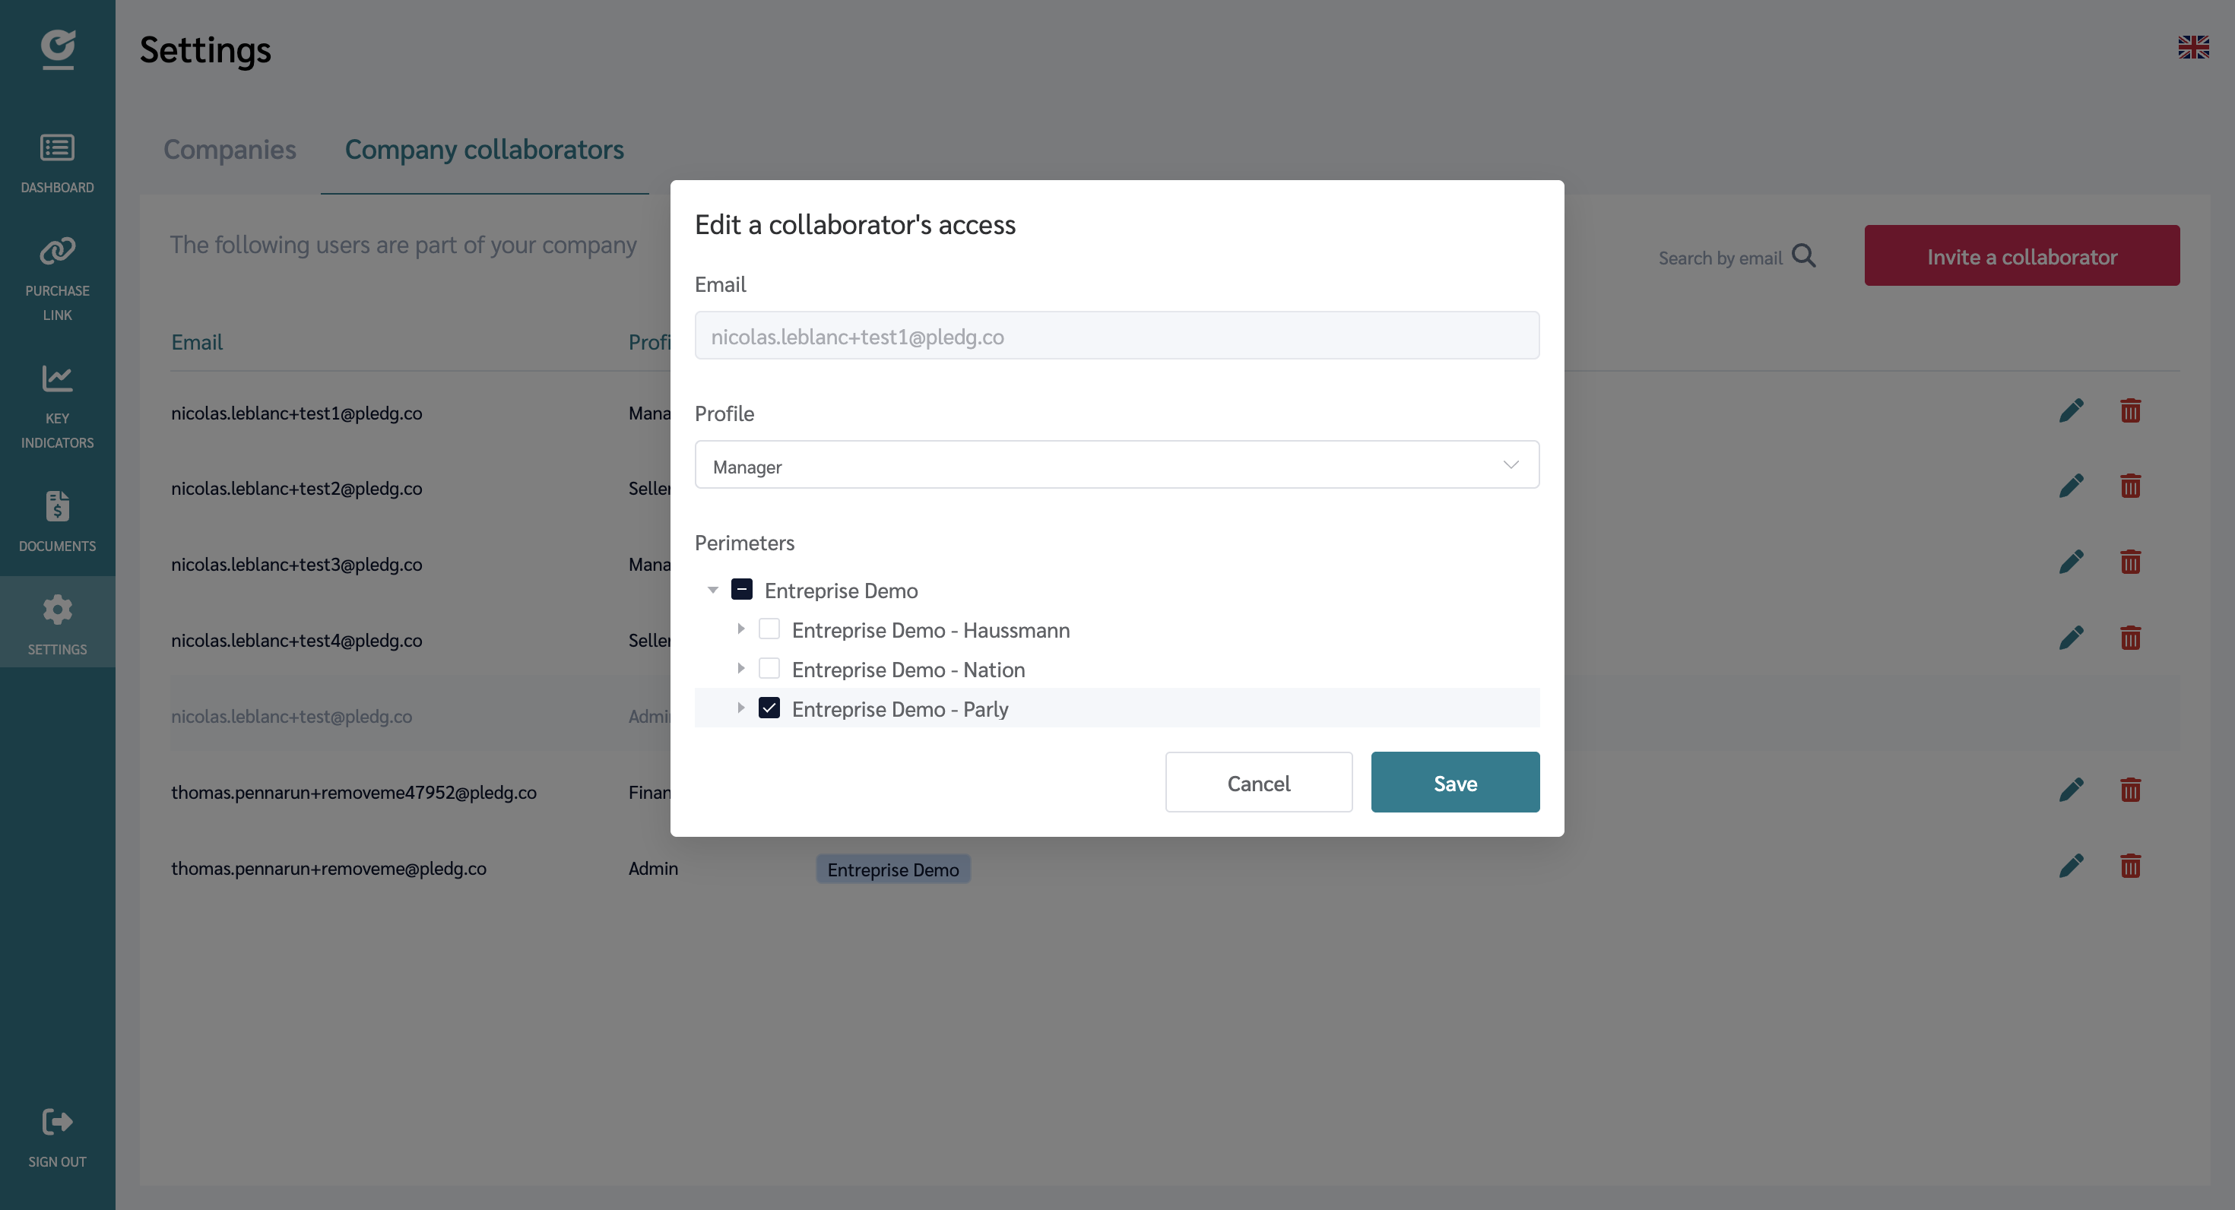Click the edit pencil for nicolas.leblanc+test2
The height and width of the screenshot is (1210, 2235).
tap(2071, 486)
